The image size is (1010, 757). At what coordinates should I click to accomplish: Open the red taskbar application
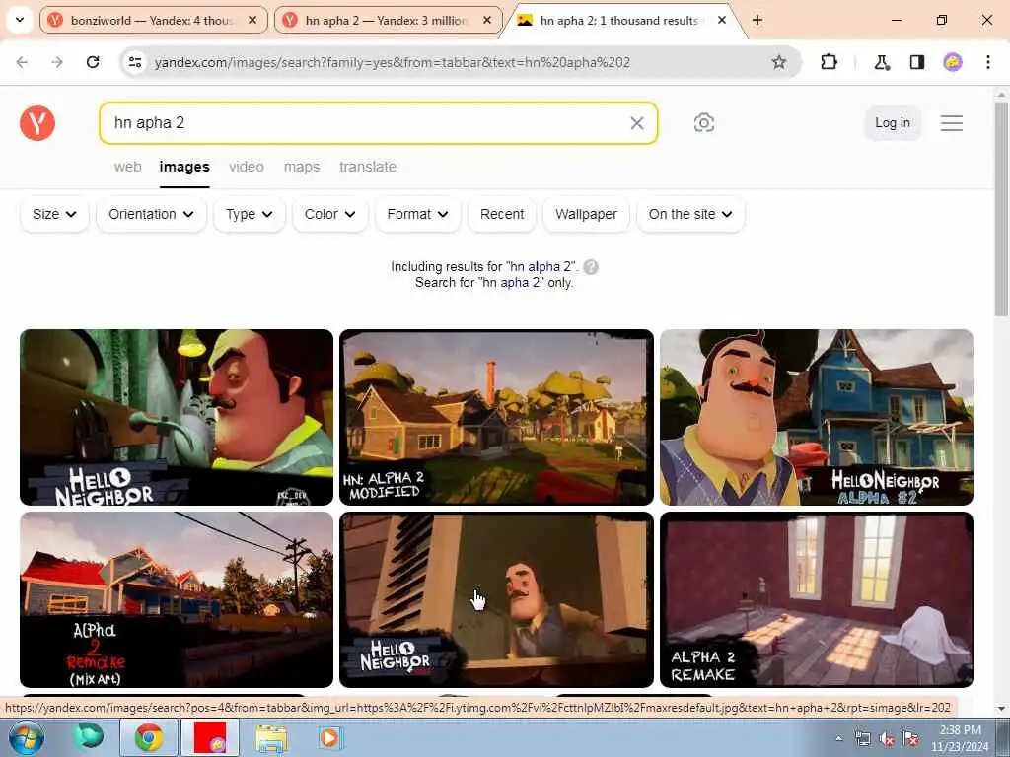(210, 737)
